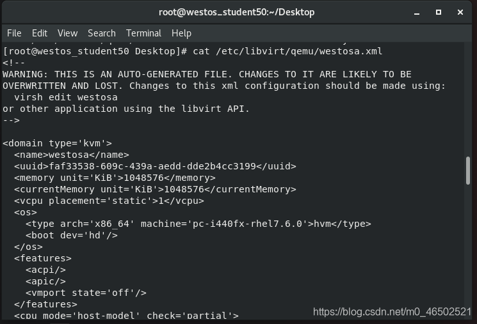Click the WARNING: THIS IS AN AUTO-GENERATED line
This screenshot has width=477, height=324.
tap(207, 74)
